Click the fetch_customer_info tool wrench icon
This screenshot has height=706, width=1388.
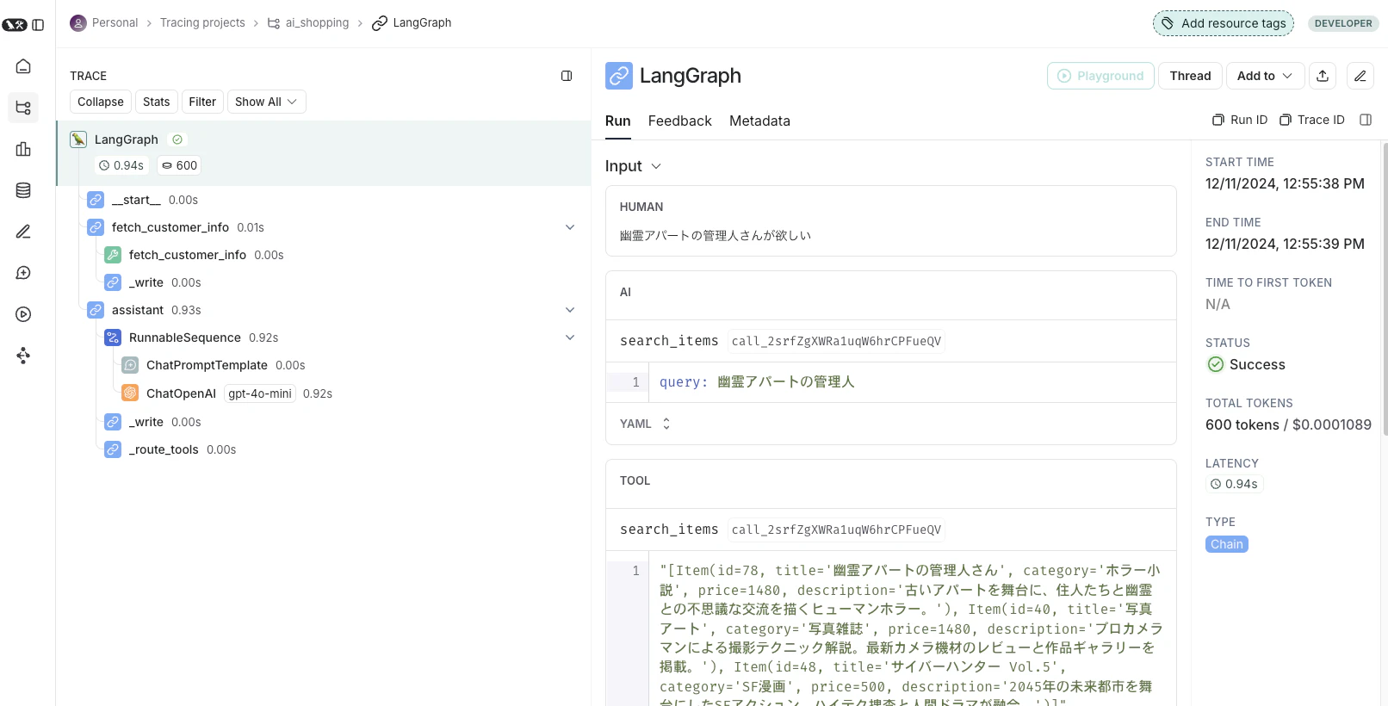point(113,255)
